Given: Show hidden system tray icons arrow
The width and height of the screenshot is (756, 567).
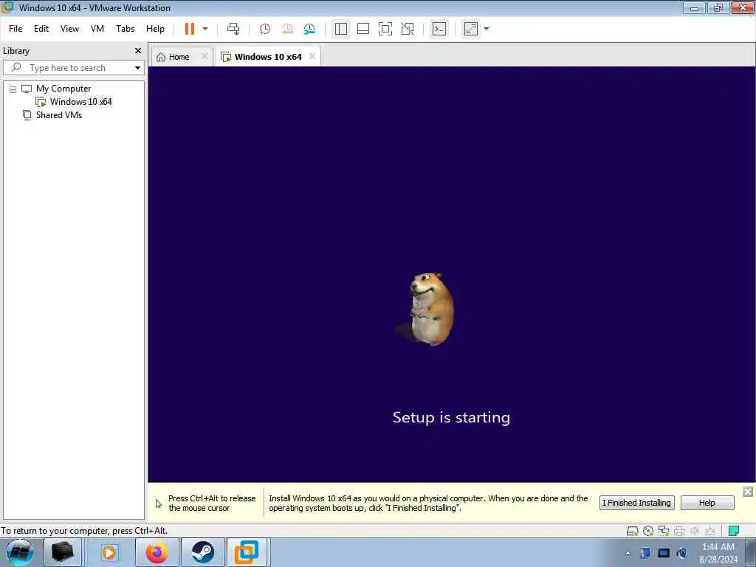Looking at the screenshot, I should click(x=628, y=554).
